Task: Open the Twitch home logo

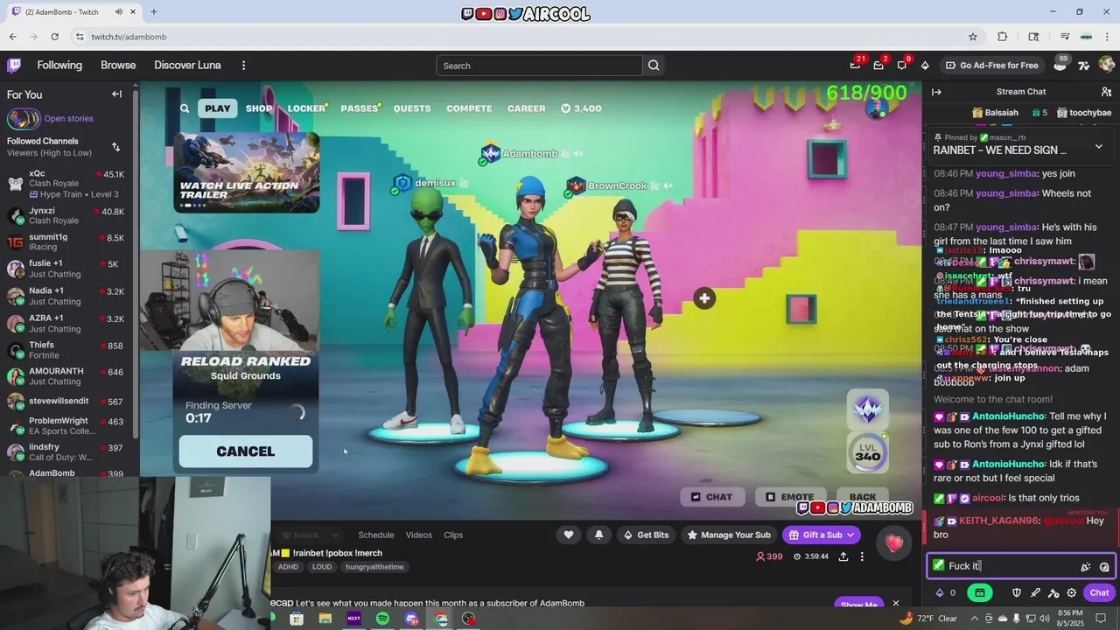Action: pos(14,66)
